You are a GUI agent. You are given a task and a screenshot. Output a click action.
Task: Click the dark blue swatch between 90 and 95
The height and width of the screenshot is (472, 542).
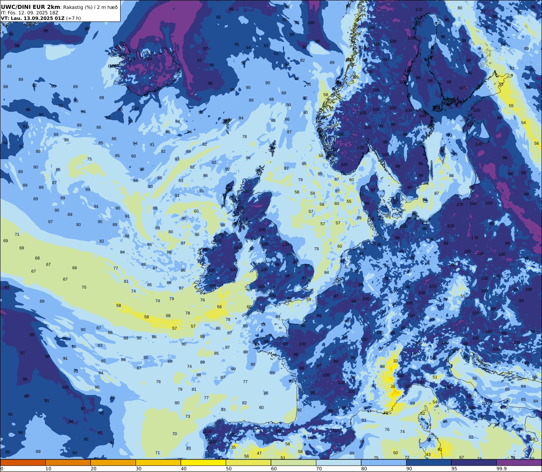pyautogui.click(x=429, y=463)
